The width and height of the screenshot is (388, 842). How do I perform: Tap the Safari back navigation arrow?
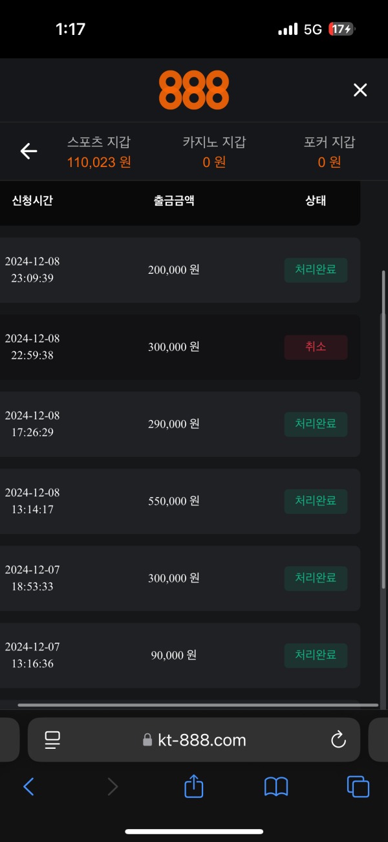[28, 786]
